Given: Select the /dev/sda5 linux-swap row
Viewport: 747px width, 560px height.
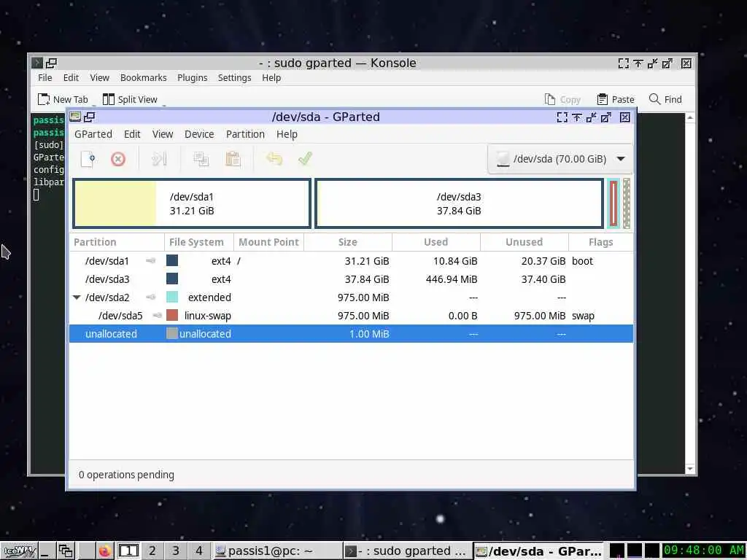Looking at the screenshot, I should pyautogui.click(x=351, y=316).
